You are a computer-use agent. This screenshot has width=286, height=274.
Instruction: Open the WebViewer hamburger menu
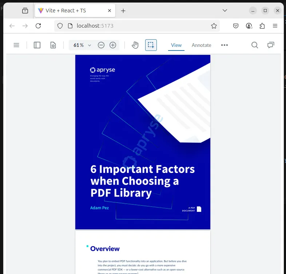click(16, 45)
